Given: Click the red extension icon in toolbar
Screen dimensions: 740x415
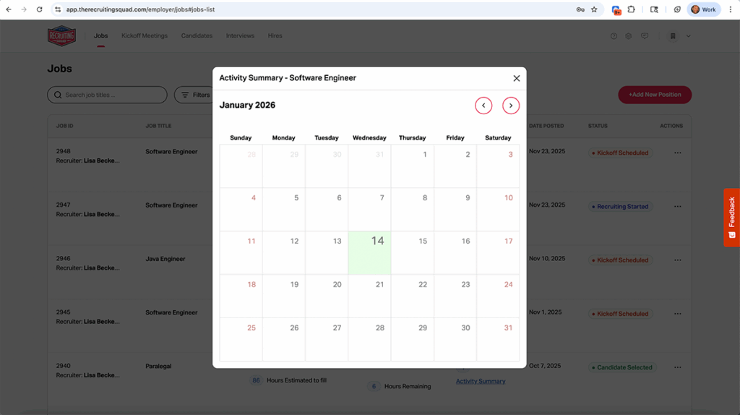Looking at the screenshot, I should 616,10.
